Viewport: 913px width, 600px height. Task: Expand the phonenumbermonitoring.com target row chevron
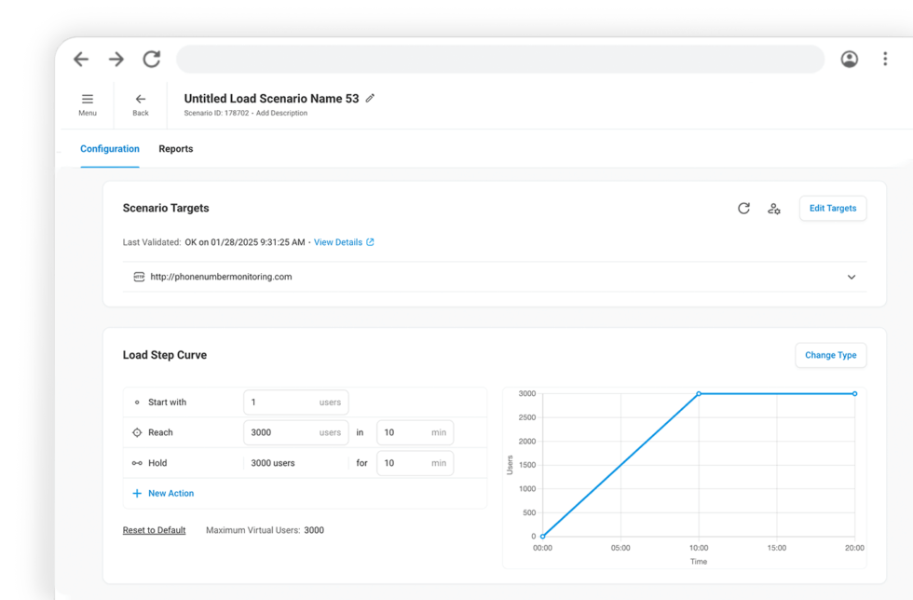[851, 277]
